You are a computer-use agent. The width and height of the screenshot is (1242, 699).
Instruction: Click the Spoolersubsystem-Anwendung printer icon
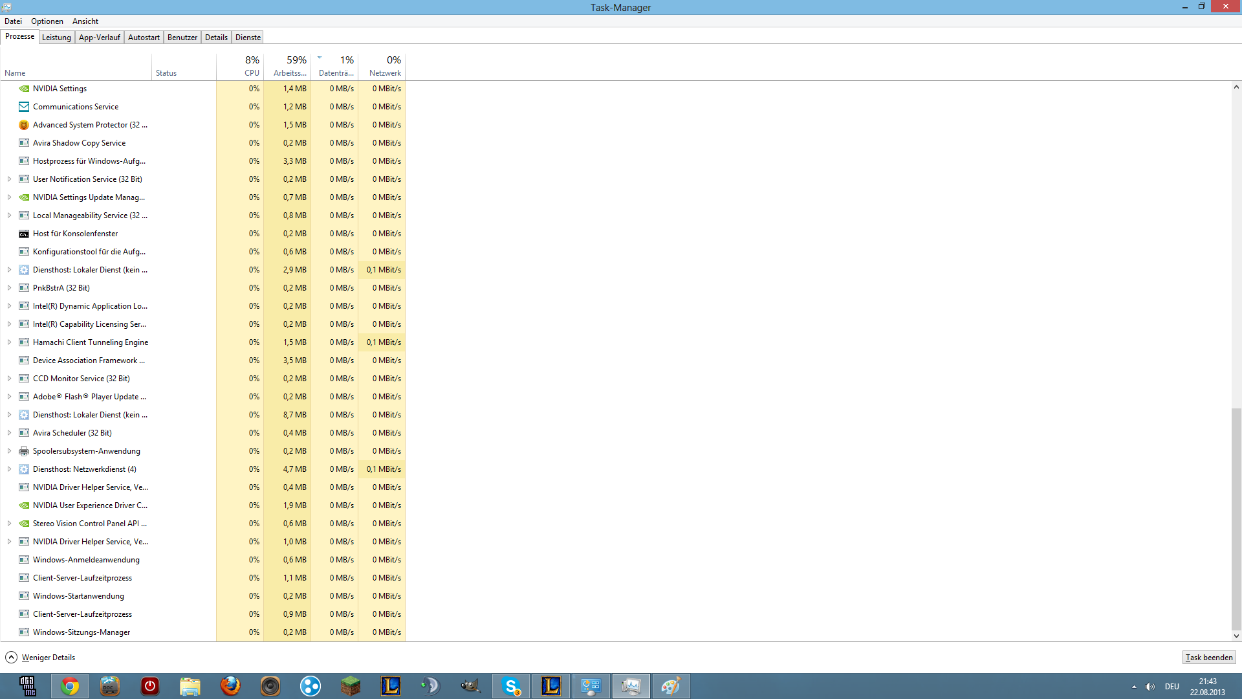coord(24,451)
